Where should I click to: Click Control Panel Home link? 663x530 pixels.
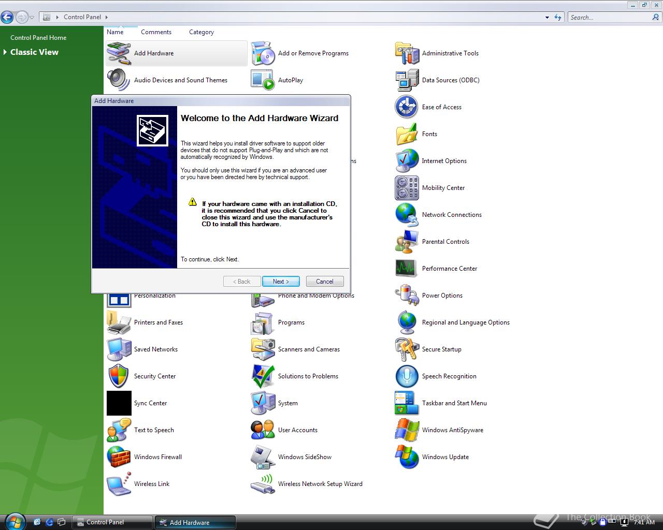pos(38,37)
